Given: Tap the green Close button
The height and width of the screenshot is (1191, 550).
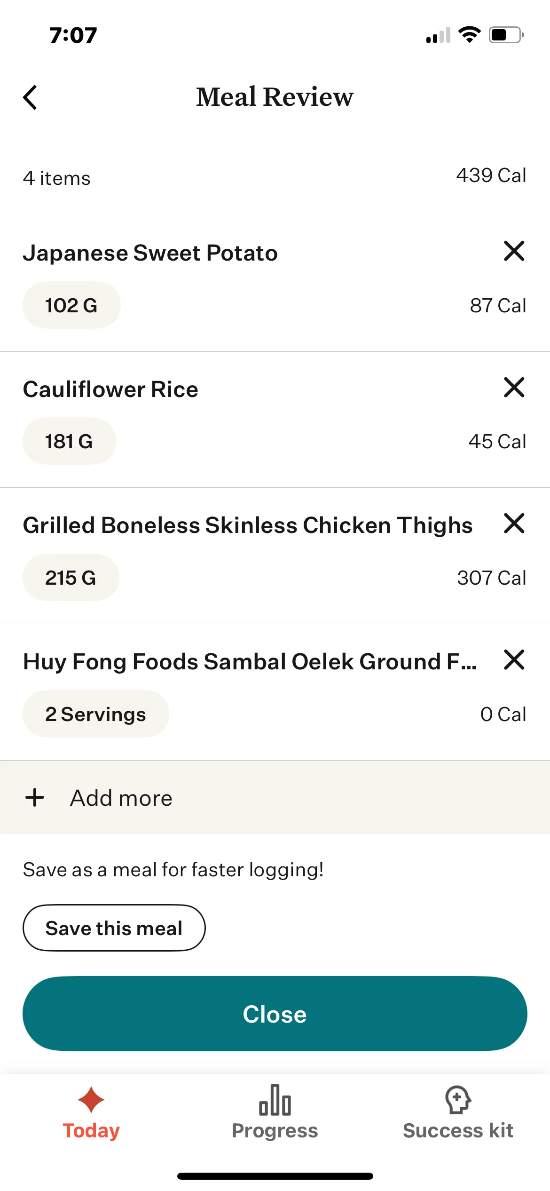Looking at the screenshot, I should [275, 1014].
